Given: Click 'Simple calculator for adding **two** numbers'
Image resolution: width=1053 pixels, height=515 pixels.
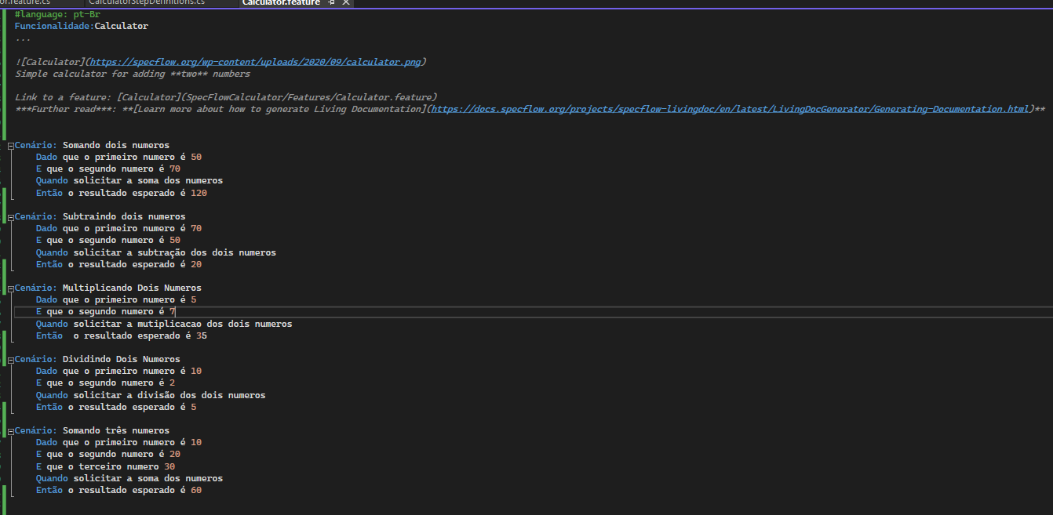Looking at the screenshot, I should 133,74.
